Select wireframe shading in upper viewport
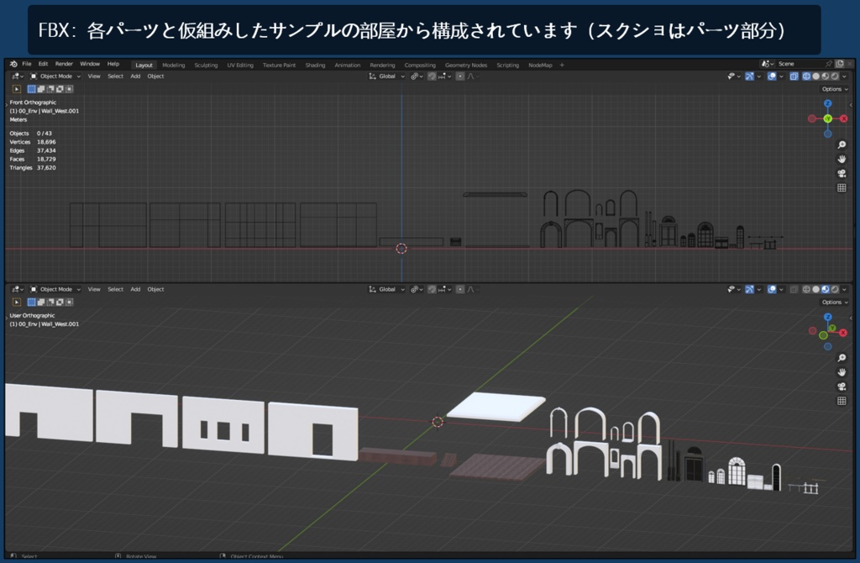The image size is (860, 563). (x=807, y=76)
